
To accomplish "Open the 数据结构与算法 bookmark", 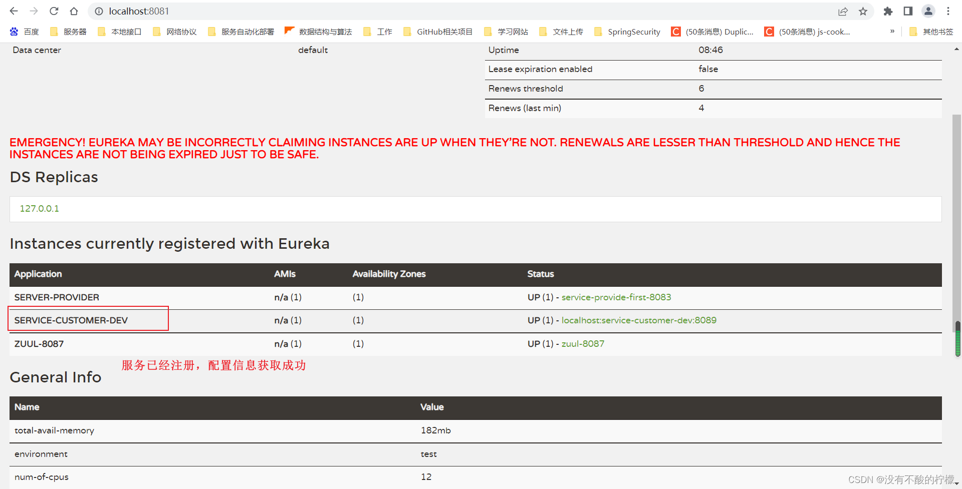I will click(318, 32).
